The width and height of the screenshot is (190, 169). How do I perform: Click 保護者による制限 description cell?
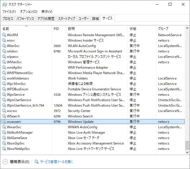(x=80, y=84)
